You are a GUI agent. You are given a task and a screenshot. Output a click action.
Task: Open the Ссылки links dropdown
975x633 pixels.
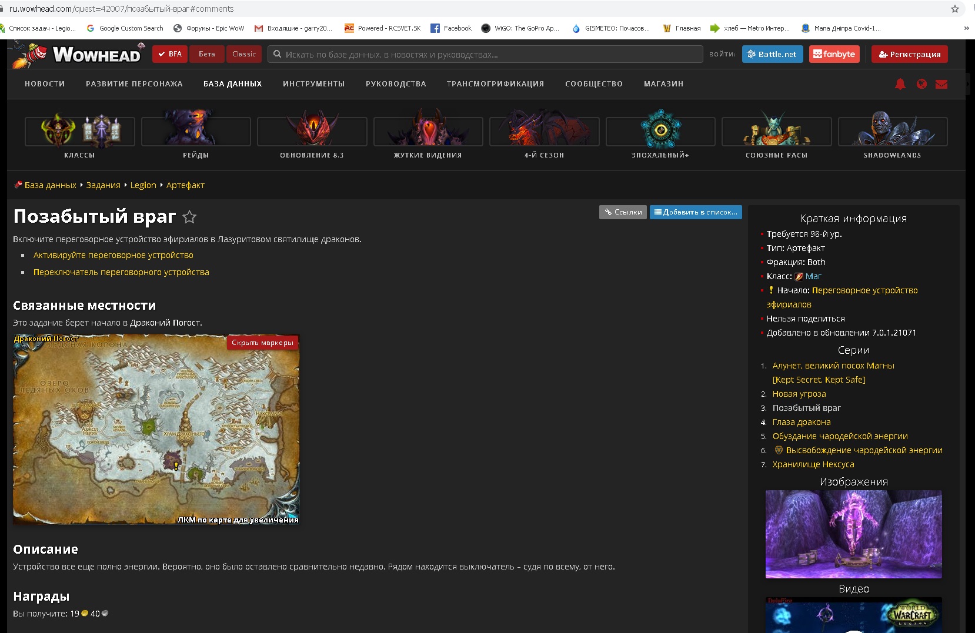coord(623,212)
